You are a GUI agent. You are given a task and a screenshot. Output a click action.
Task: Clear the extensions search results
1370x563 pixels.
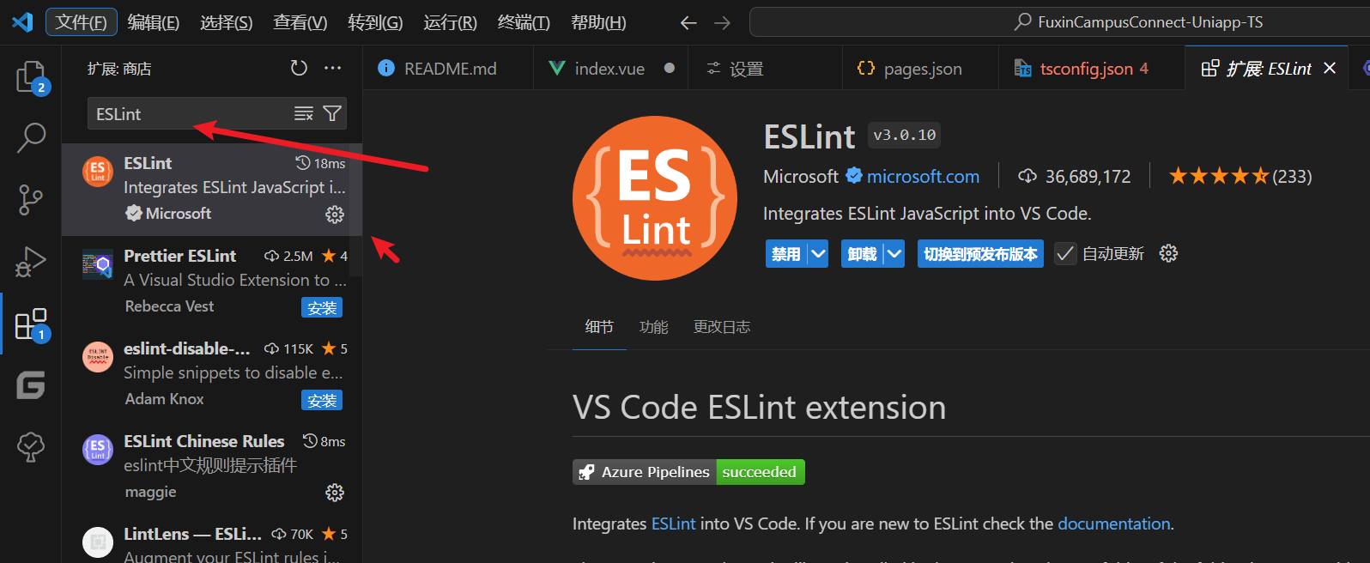point(304,113)
